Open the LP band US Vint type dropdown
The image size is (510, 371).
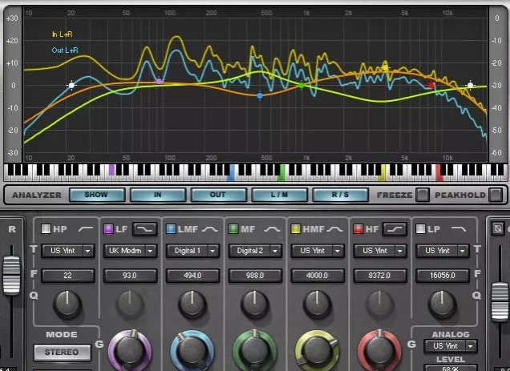click(443, 251)
